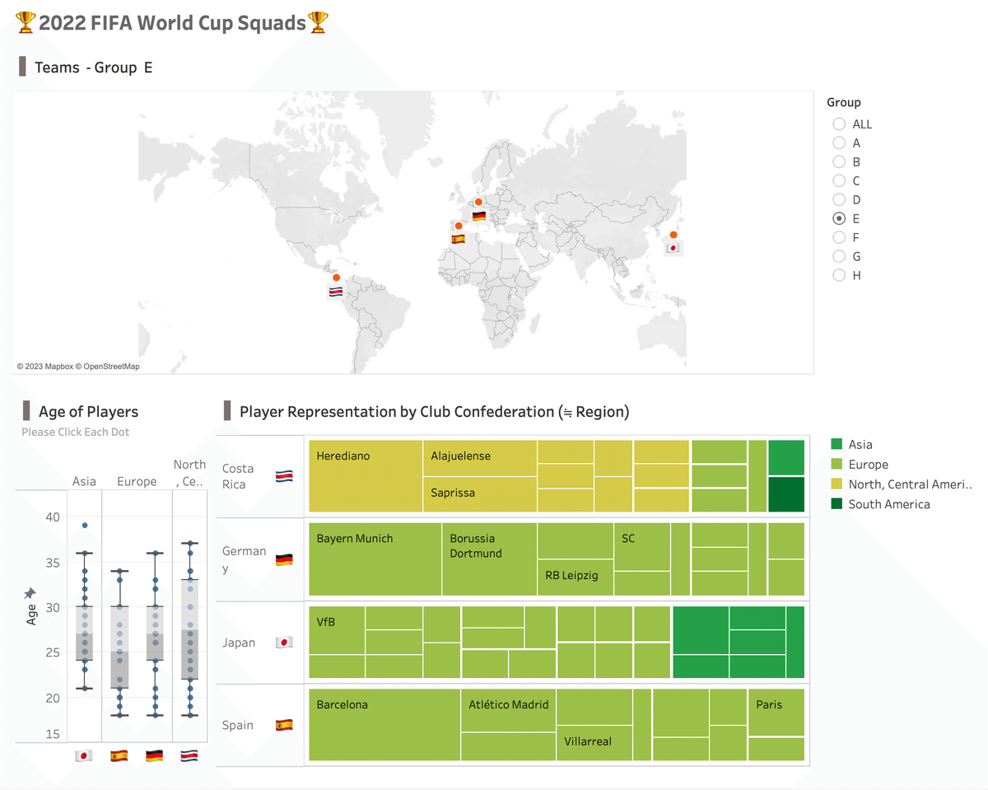
Task: Click the age 39 outlier dot for Japan
Action: [x=85, y=525]
